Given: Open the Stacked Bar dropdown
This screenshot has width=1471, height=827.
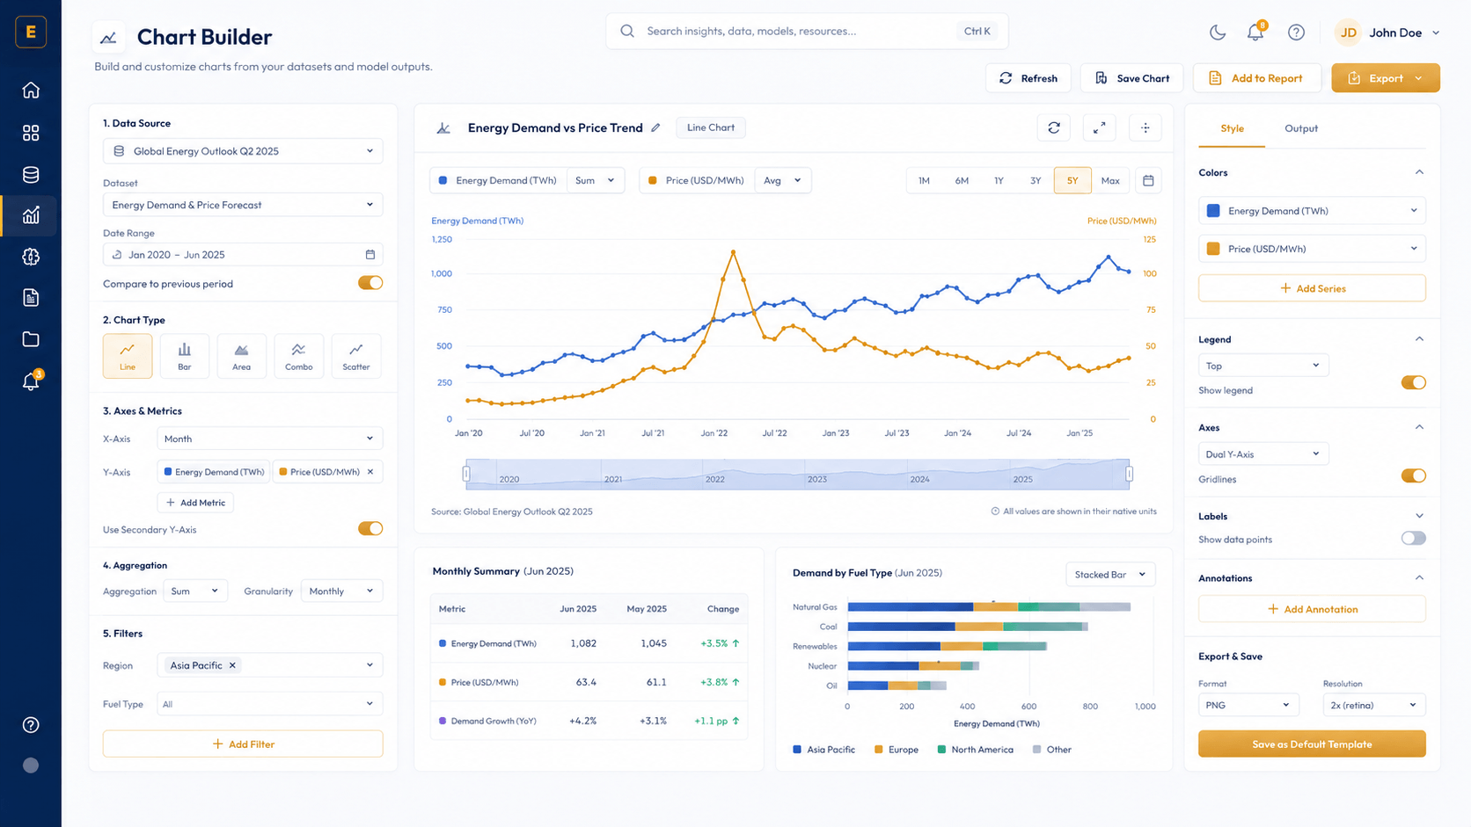Looking at the screenshot, I should [x=1110, y=575].
